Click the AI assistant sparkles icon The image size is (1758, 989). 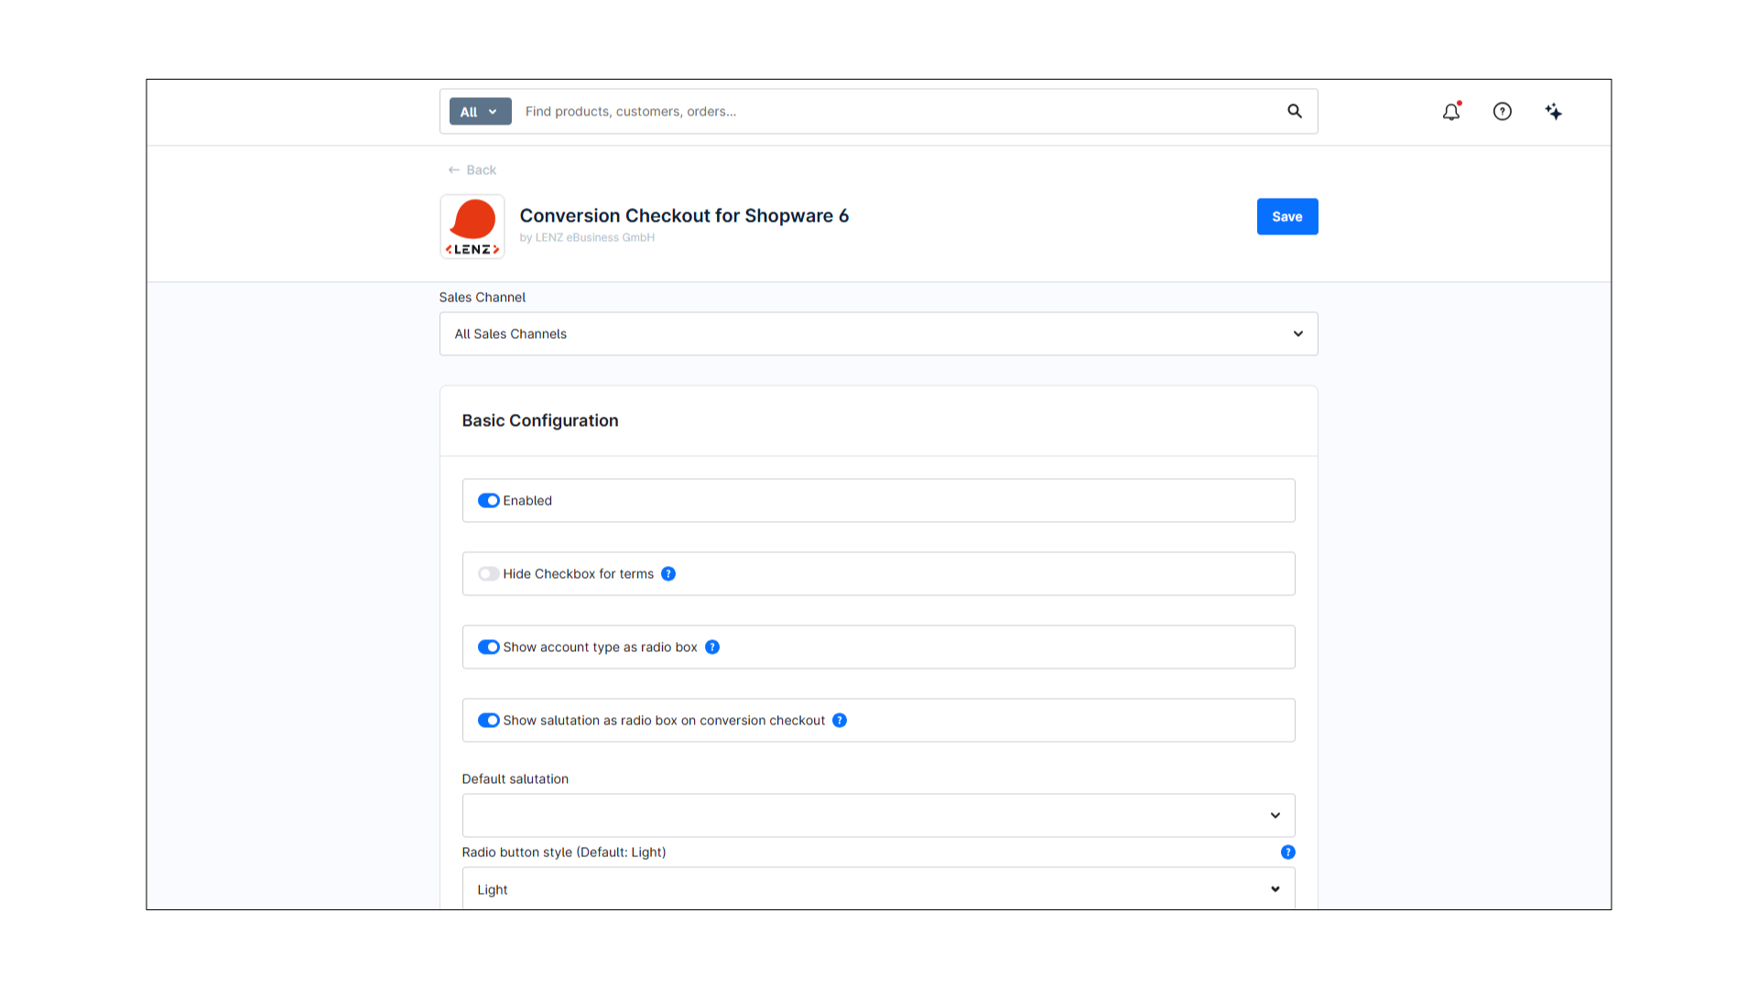point(1553,111)
